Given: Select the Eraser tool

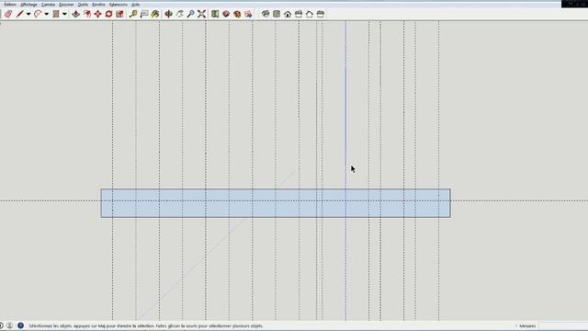Looking at the screenshot, I should tap(8, 14).
